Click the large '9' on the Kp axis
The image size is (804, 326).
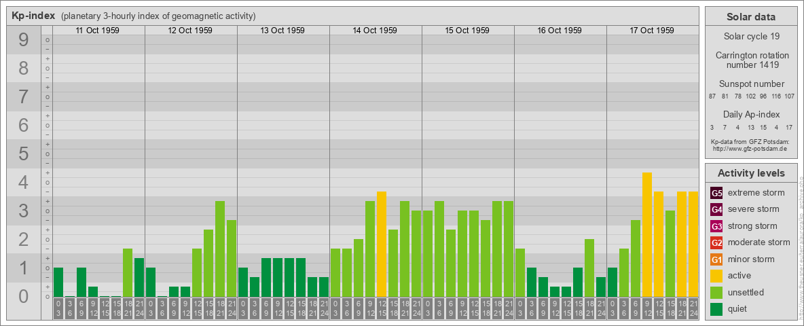tap(24, 40)
